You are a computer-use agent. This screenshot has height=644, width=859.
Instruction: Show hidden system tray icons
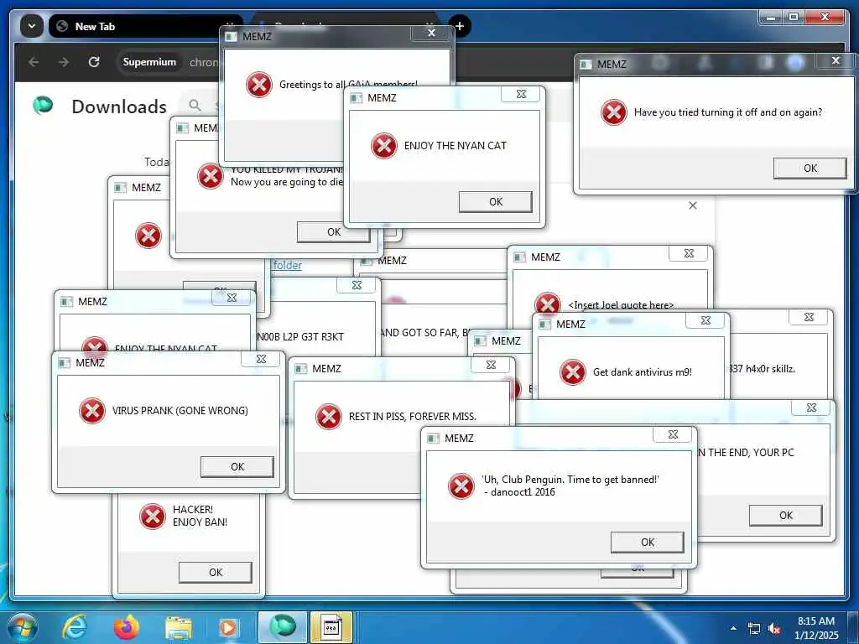[733, 628]
